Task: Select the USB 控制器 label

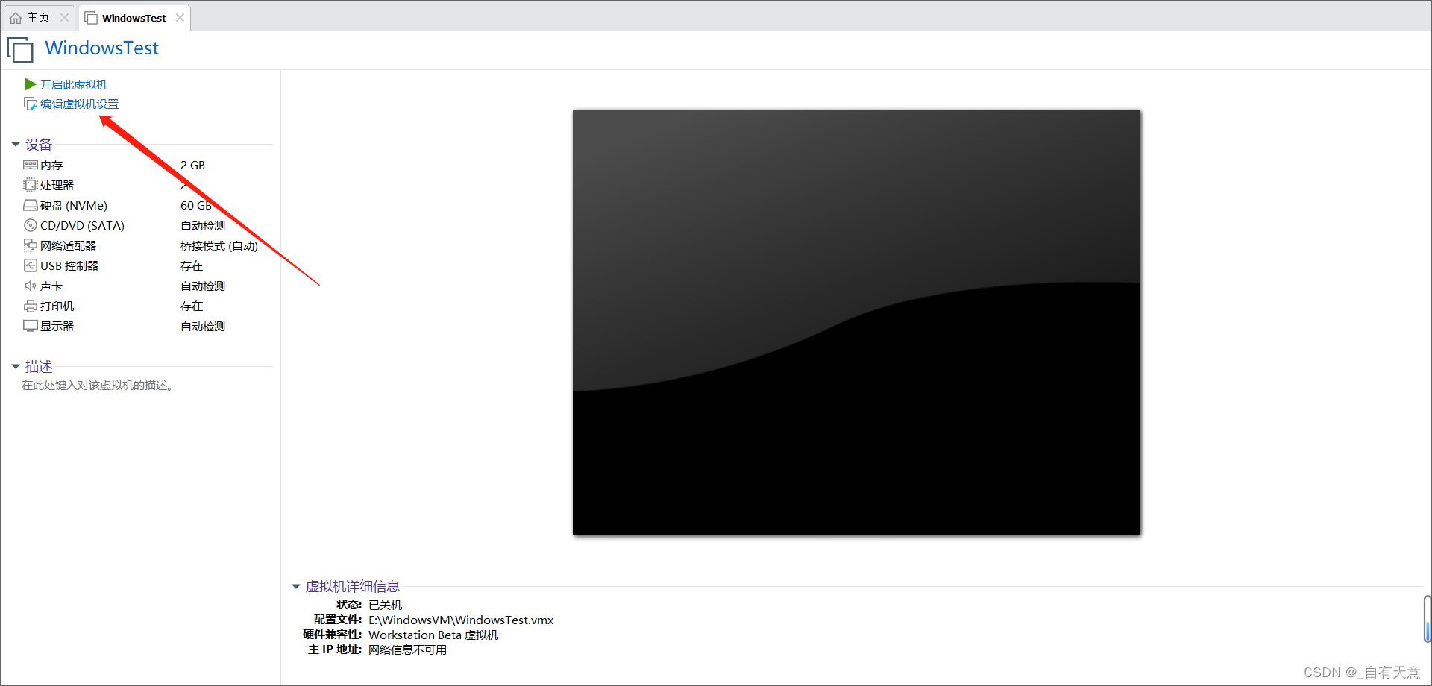Action: (x=69, y=265)
